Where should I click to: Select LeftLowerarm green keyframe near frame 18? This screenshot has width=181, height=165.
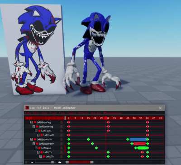pyautogui.click(x=92, y=144)
